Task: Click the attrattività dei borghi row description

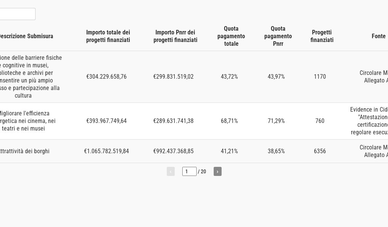Action: click(24, 151)
